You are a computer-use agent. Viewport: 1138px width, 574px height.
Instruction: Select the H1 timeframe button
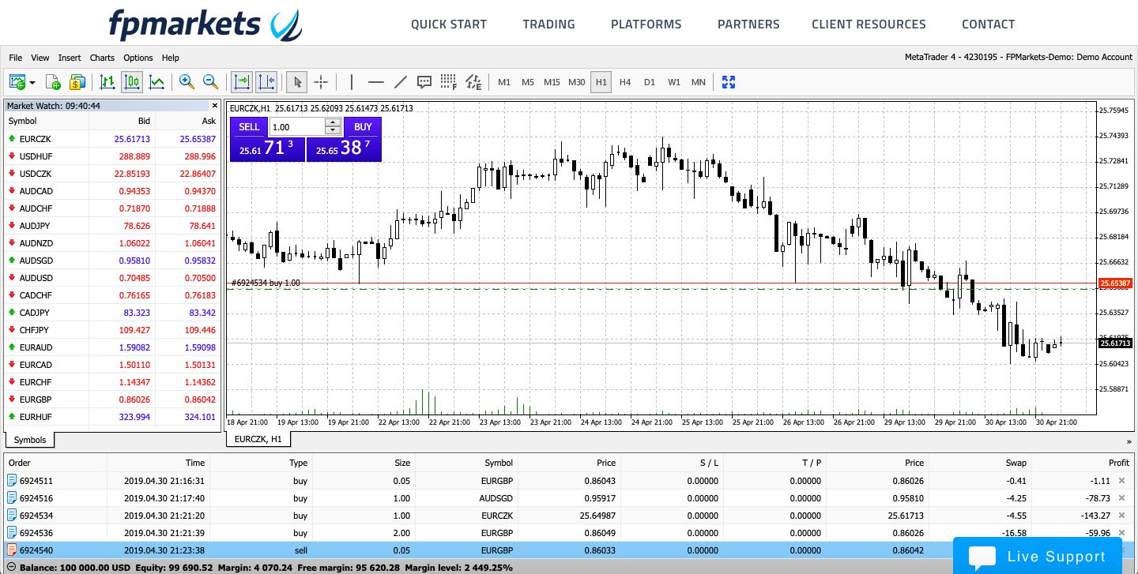(x=601, y=82)
